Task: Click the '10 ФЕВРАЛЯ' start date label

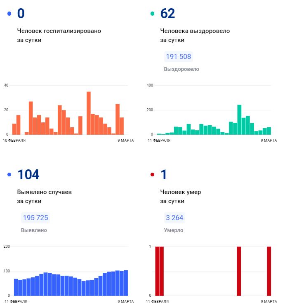Action: [x=15, y=141]
